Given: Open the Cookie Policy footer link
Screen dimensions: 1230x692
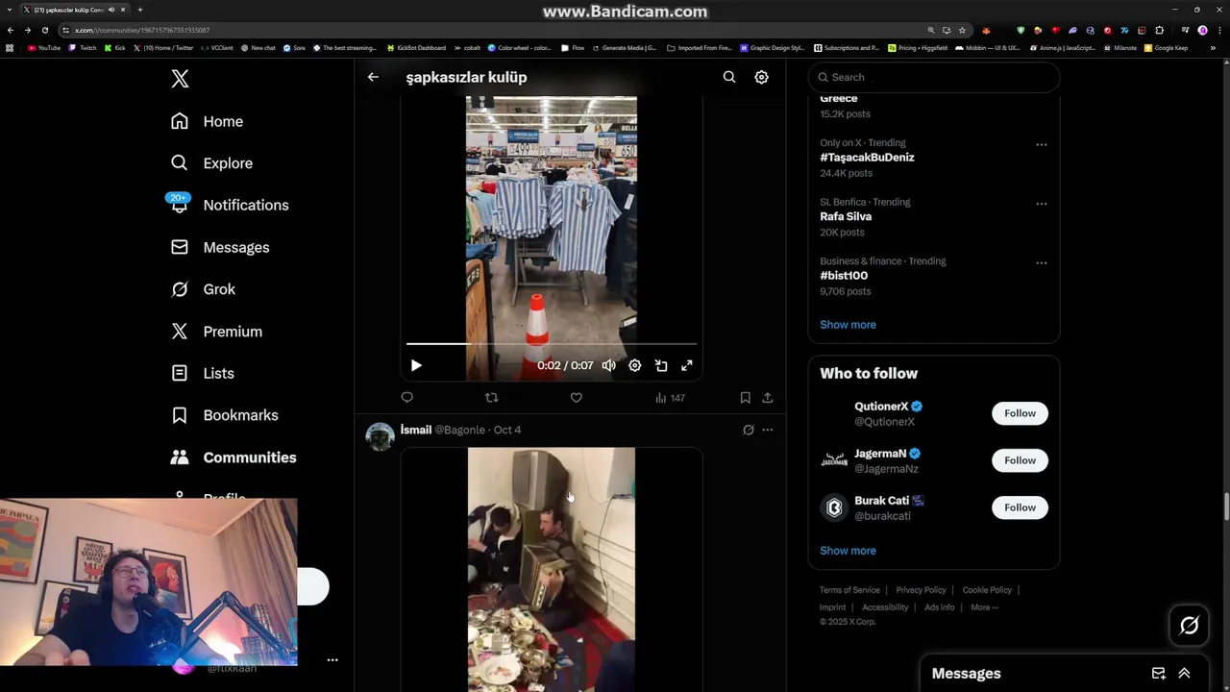Looking at the screenshot, I should (987, 590).
